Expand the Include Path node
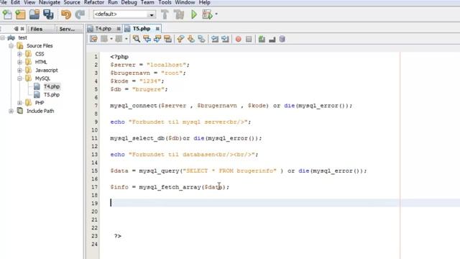The height and width of the screenshot is (259, 460). [x=11, y=111]
